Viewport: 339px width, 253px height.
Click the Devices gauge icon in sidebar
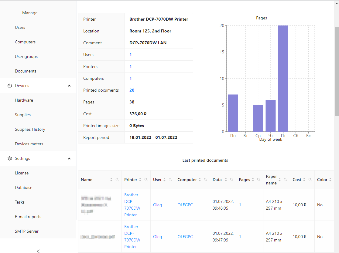(x=10, y=86)
